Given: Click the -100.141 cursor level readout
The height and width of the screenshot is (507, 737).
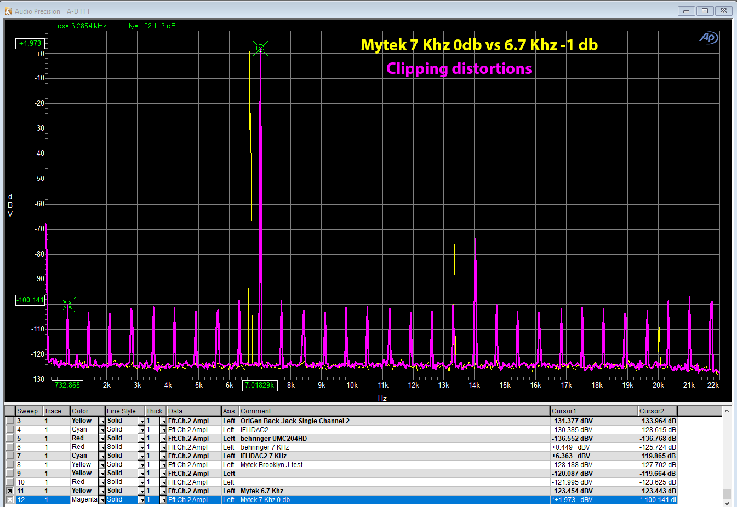Looking at the screenshot, I should pos(30,300).
